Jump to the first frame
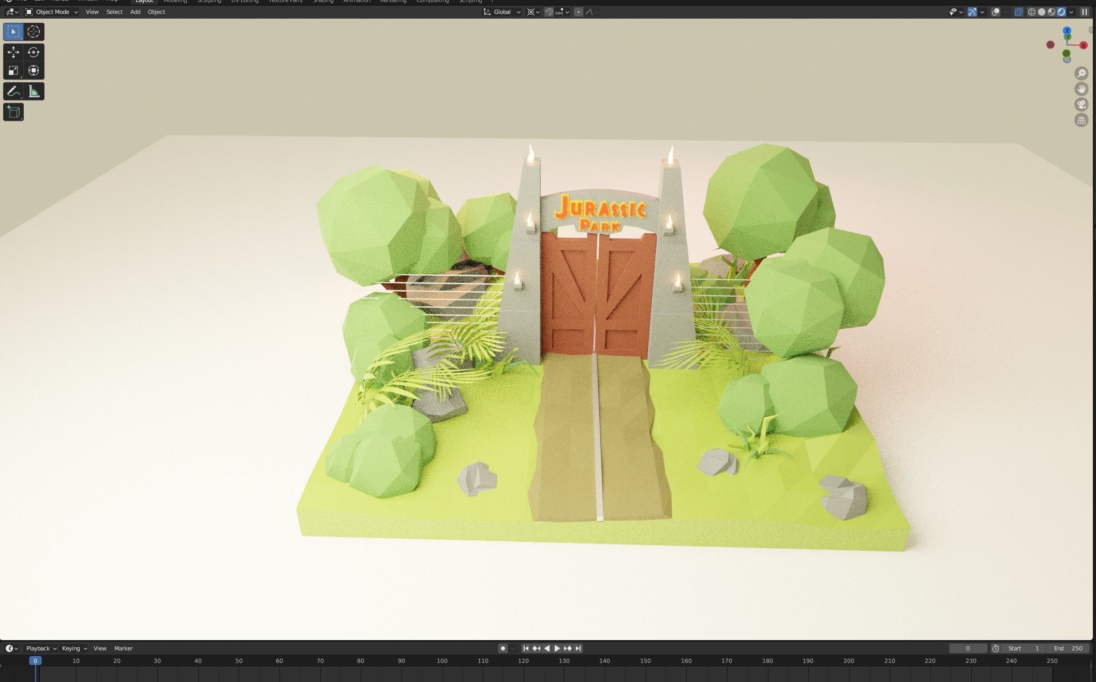Viewport: 1096px width, 682px height. click(526, 648)
